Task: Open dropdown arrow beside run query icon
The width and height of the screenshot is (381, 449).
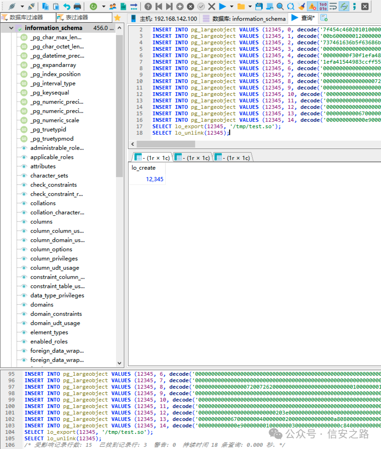Action: coord(232,6)
